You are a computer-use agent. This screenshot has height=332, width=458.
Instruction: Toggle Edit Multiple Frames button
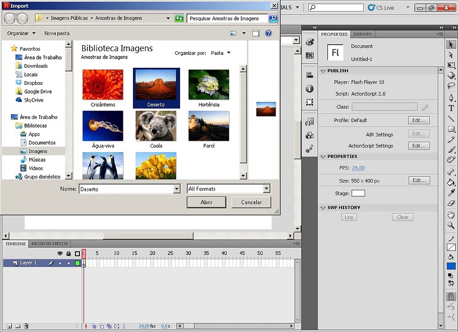click(109, 326)
